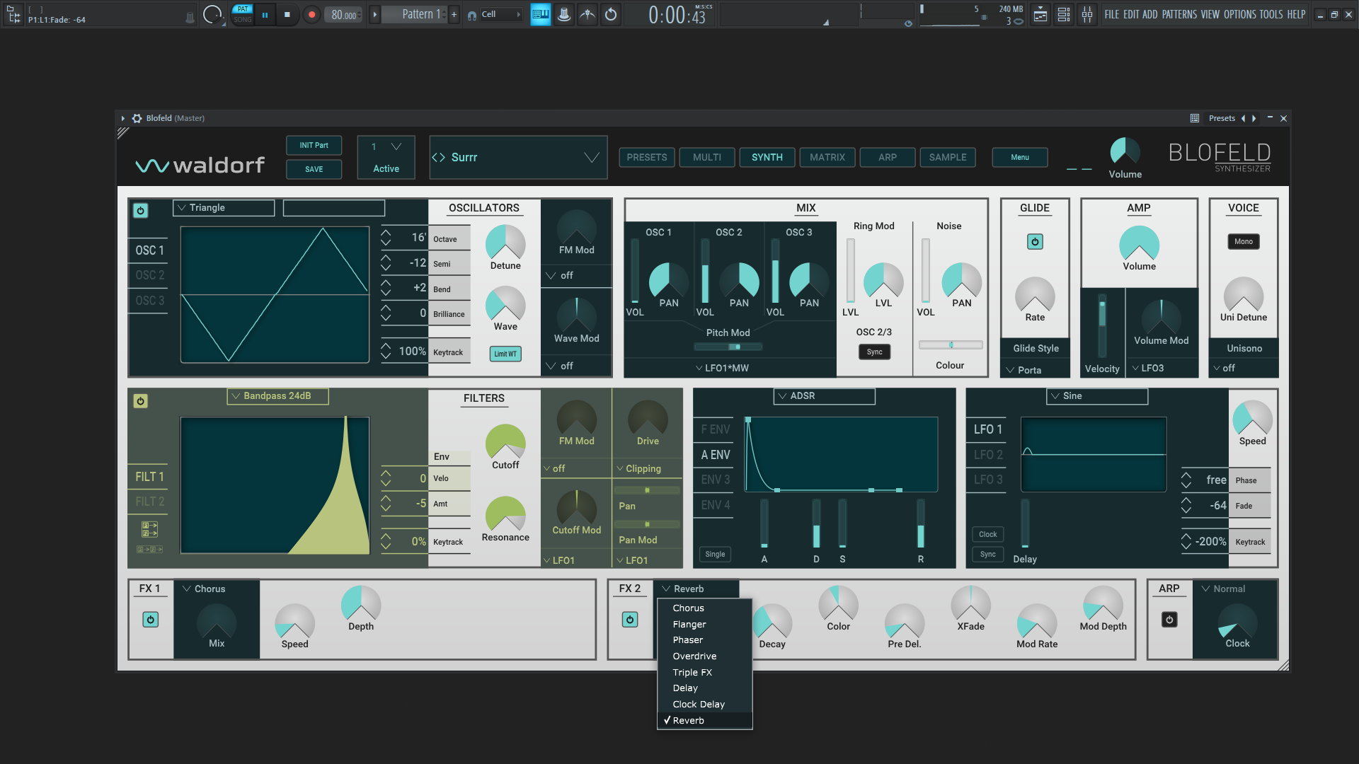Screen dimensions: 1359x764
Task: Toggle the FX 1 power button
Action: point(151,620)
